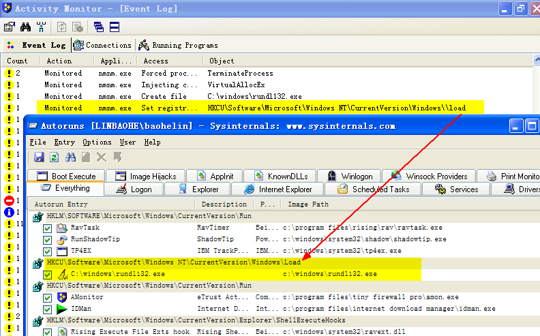Uncheck the TP4EX autorun entry
This screenshot has height=336, width=540.
pos(48,251)
